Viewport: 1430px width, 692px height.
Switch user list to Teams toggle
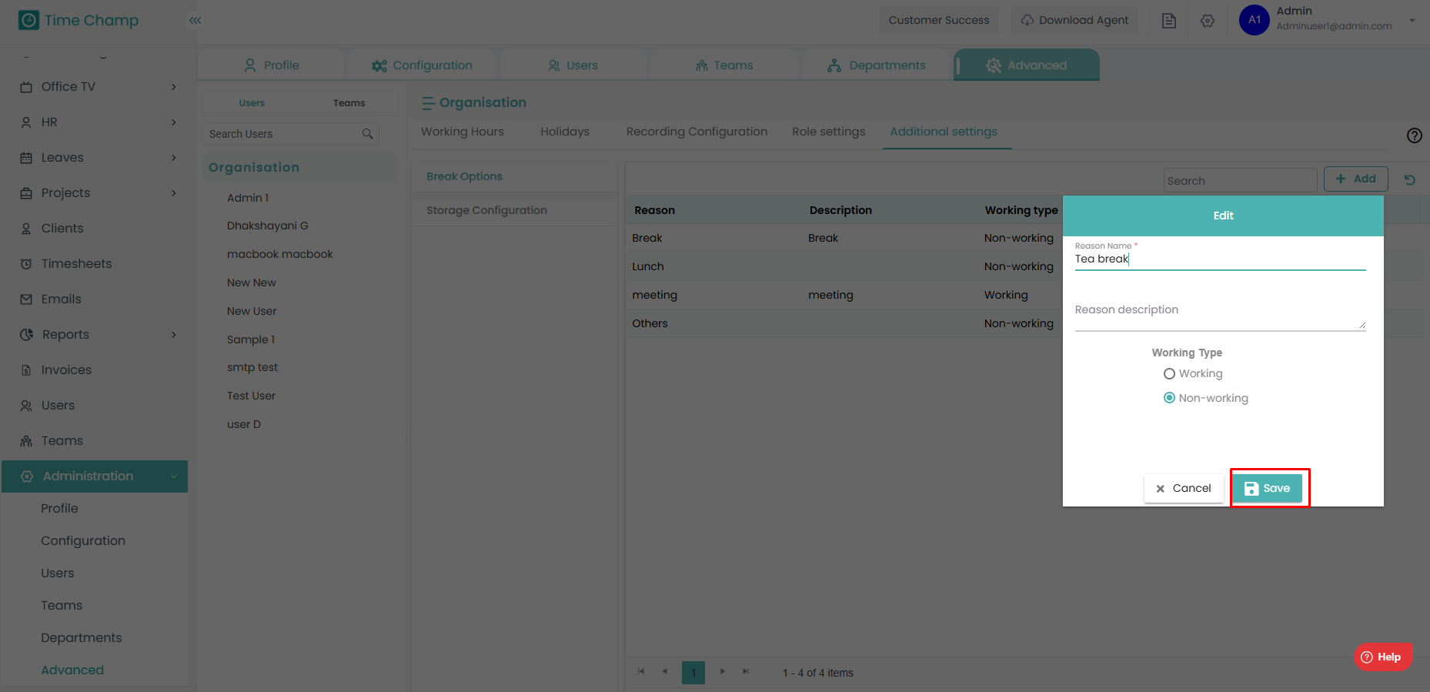349,103
